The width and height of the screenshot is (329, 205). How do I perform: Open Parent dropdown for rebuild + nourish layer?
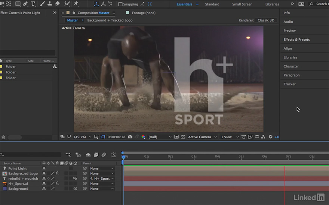point(102,179)
